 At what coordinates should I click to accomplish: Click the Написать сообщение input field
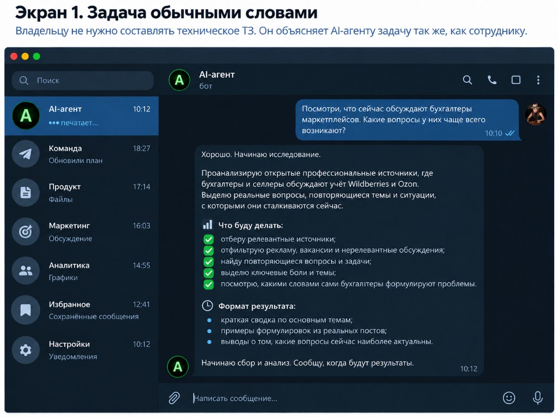point(343,398)
